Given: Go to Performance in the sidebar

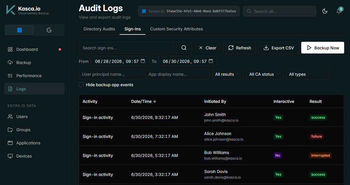Looking at the screenshot, I should 34,76.
